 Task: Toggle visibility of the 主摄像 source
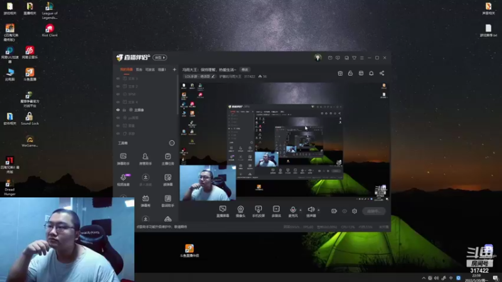click(x=118, y=110)
